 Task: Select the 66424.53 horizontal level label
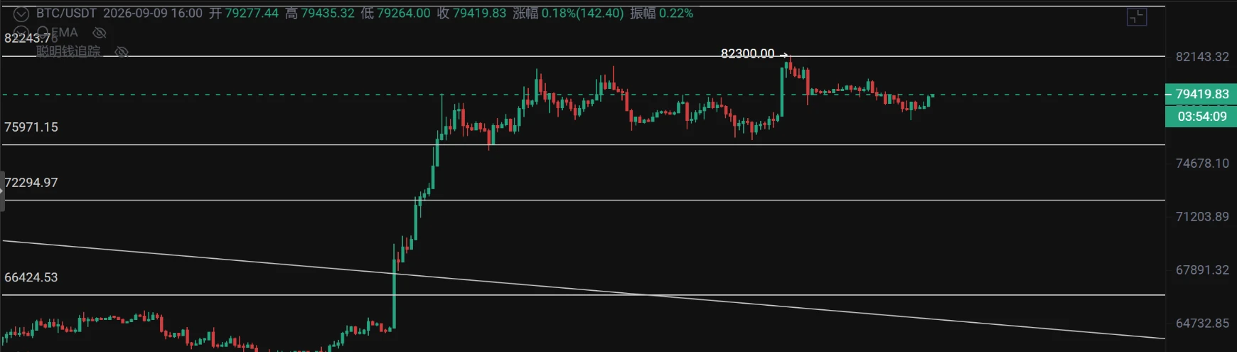coord(31,277)
